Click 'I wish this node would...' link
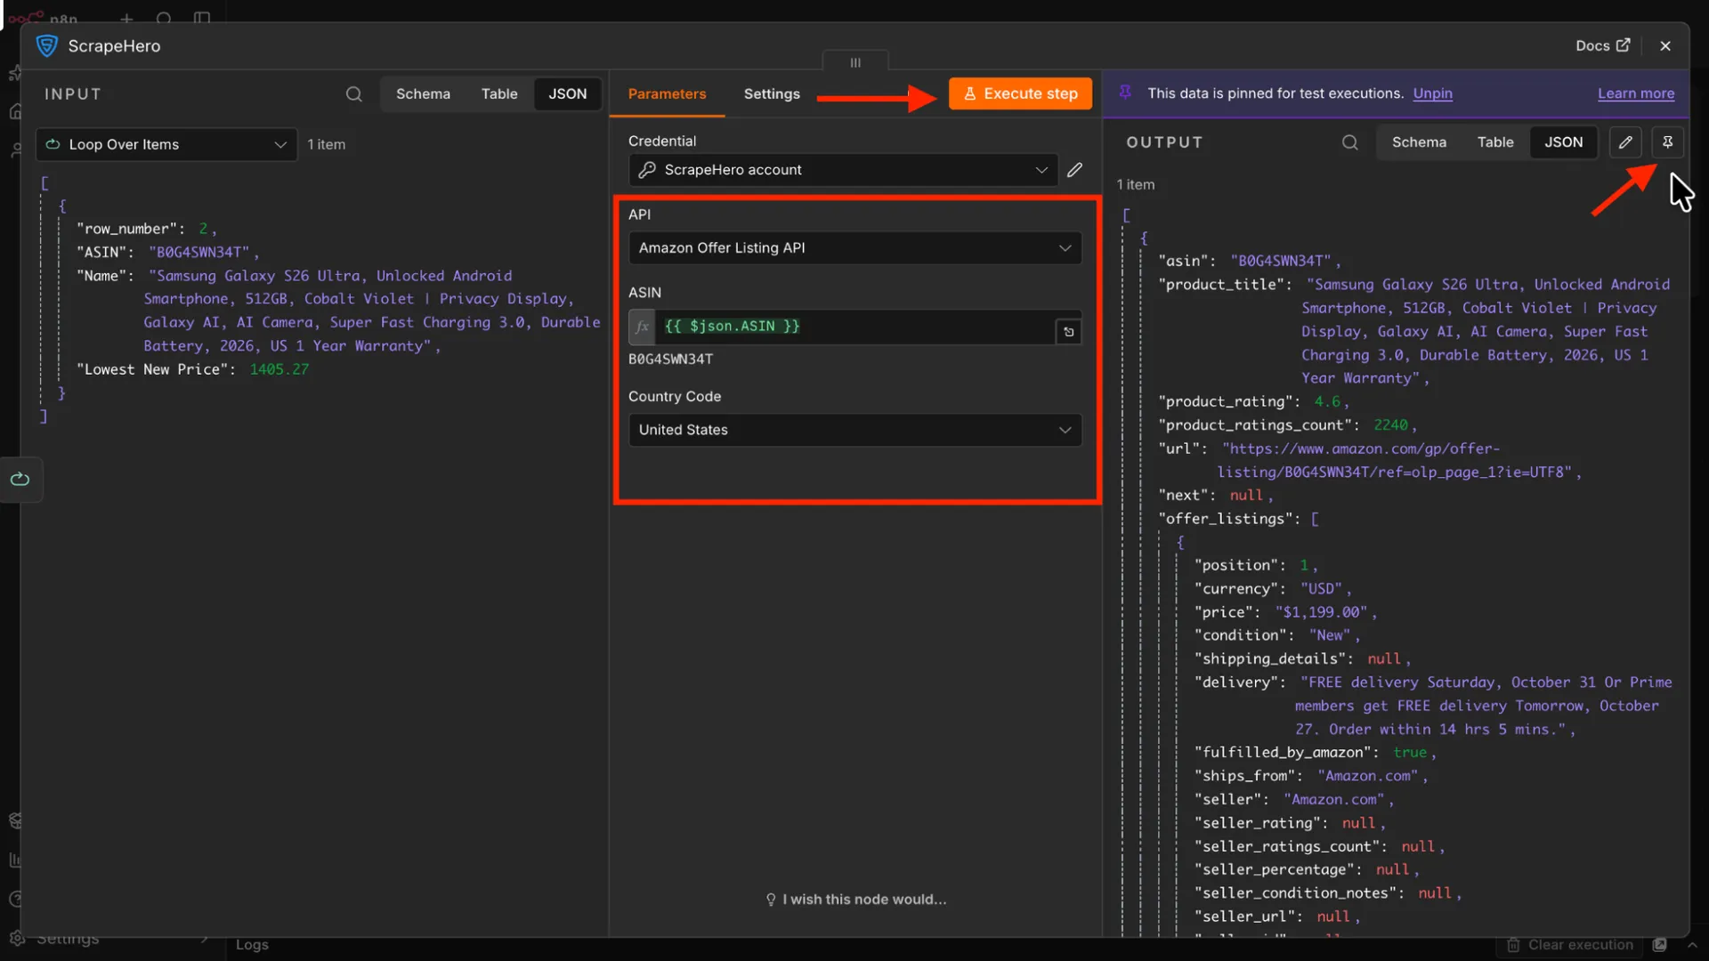The height and width of the screenshot is (961, 1709). coord(855,900)
